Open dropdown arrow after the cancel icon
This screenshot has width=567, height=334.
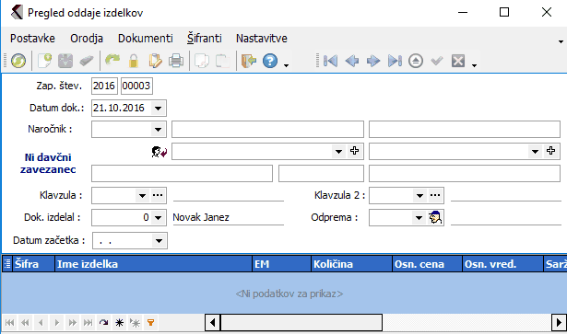coord(475,65)
